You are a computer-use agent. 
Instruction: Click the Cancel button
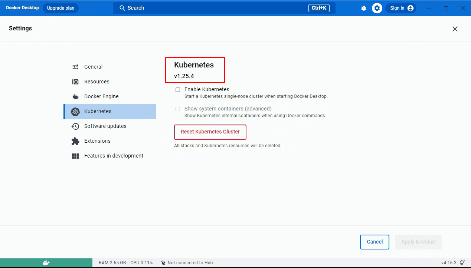[374, 242]
